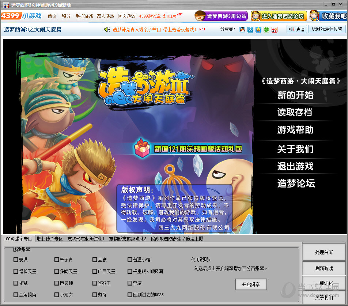Open the 首页 nav link
Viewport: 348px width, 306px height.
point(52,16)
